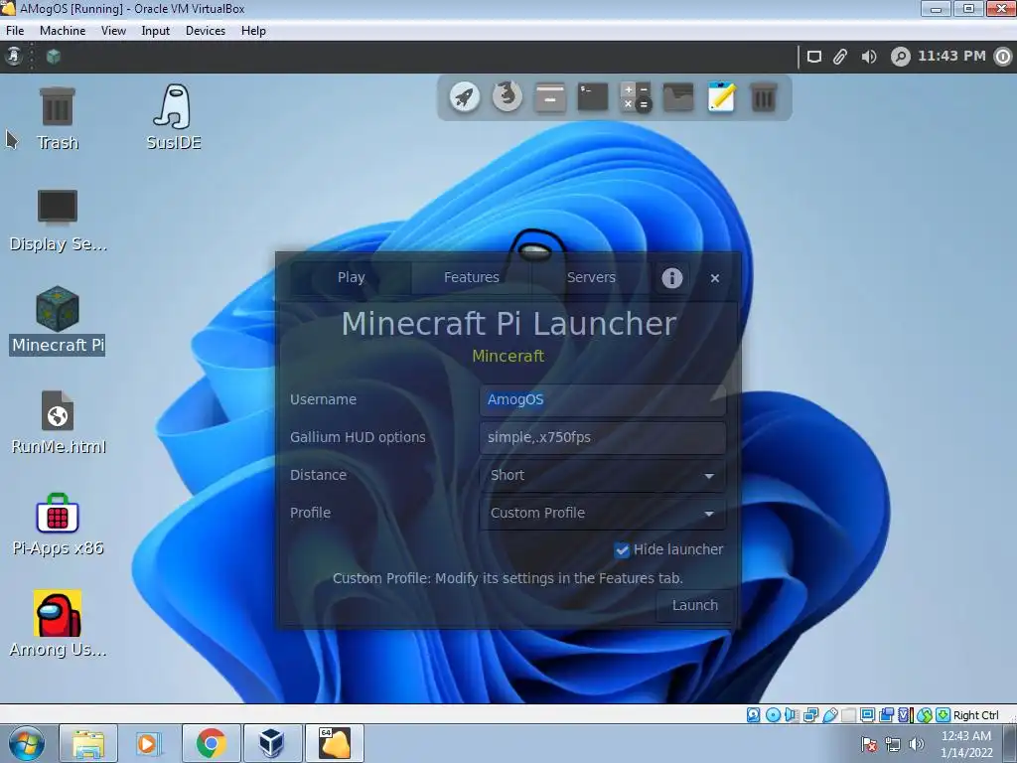The width and height of the screenshot is (1017, 763).
Task: Open the VirtualBox Input menu
Action: click(x=156, y=31)
